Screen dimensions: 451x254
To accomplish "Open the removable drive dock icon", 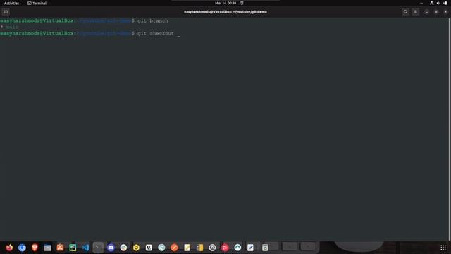I will [x=265, y=248].
